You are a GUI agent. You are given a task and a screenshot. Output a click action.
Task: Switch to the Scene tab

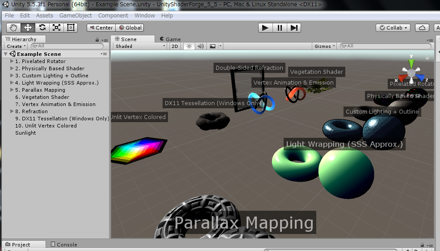pyautogui.click(x=133, y=39)
